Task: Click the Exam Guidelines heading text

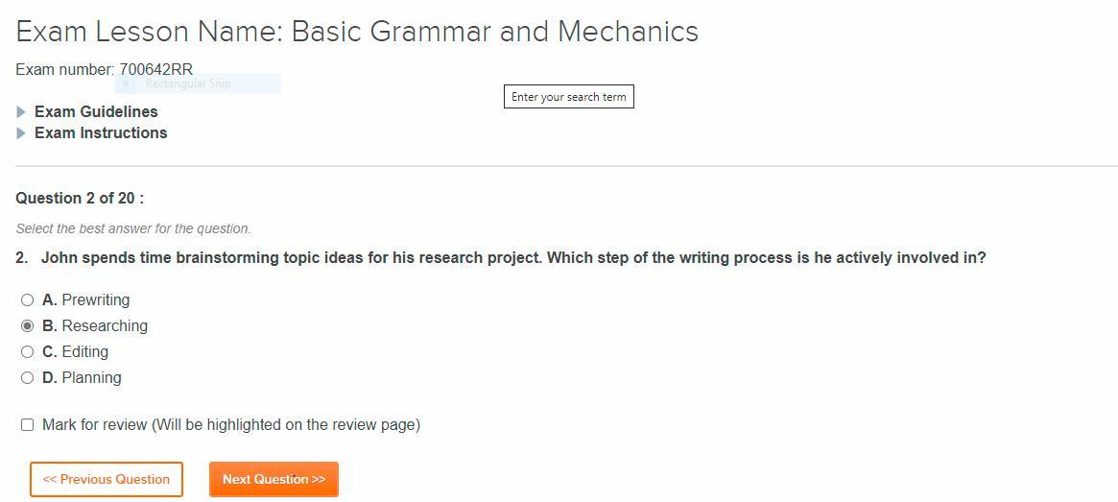Action: pos(96,112)
